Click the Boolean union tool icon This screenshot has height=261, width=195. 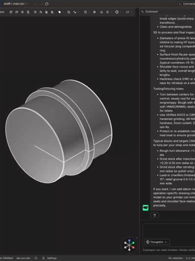pos(59,12)
